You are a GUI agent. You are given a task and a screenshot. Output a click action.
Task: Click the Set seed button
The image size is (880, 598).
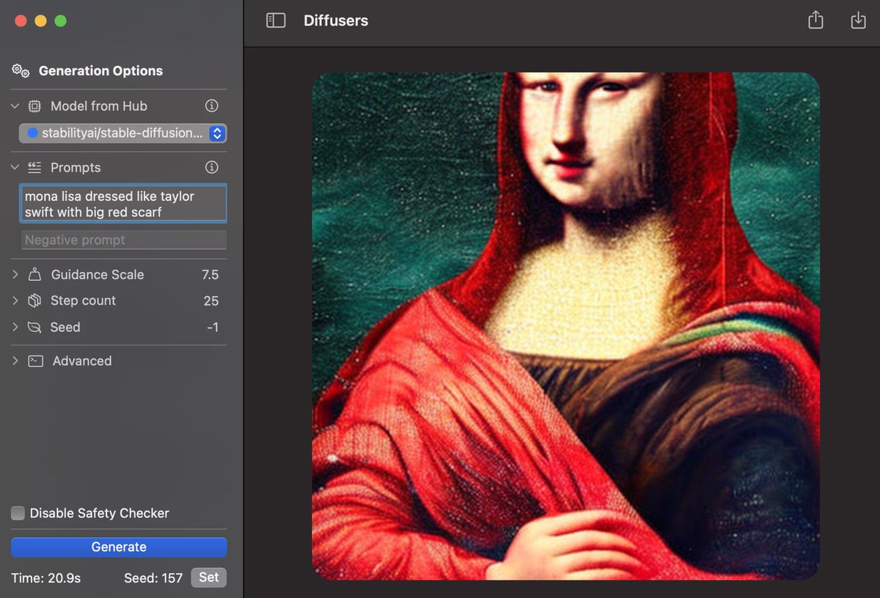coord(209,577)
